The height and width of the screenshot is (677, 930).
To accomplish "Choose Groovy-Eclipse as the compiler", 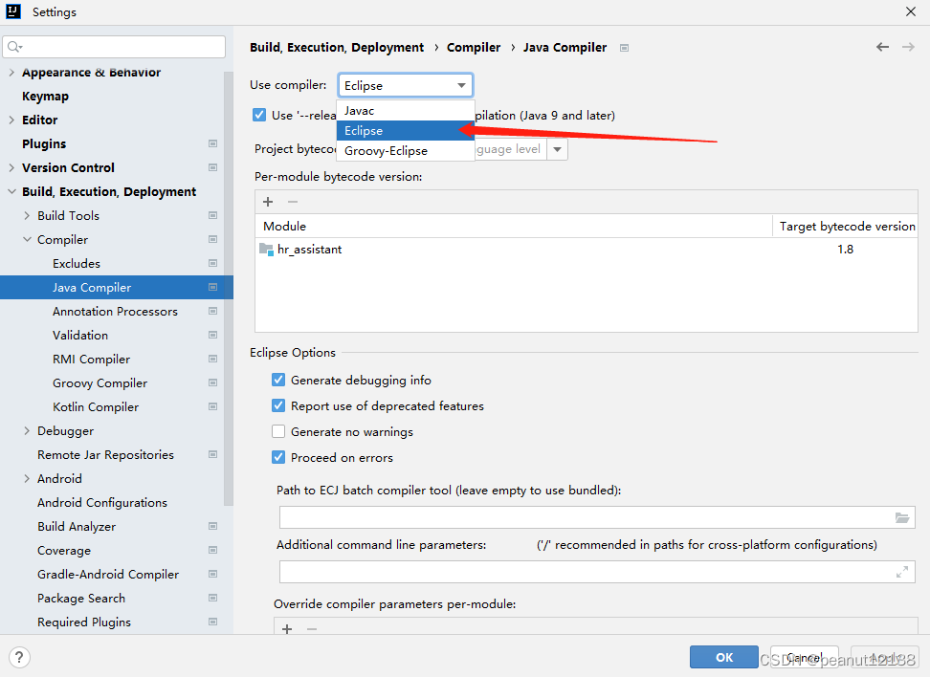I will pos(382,150).
